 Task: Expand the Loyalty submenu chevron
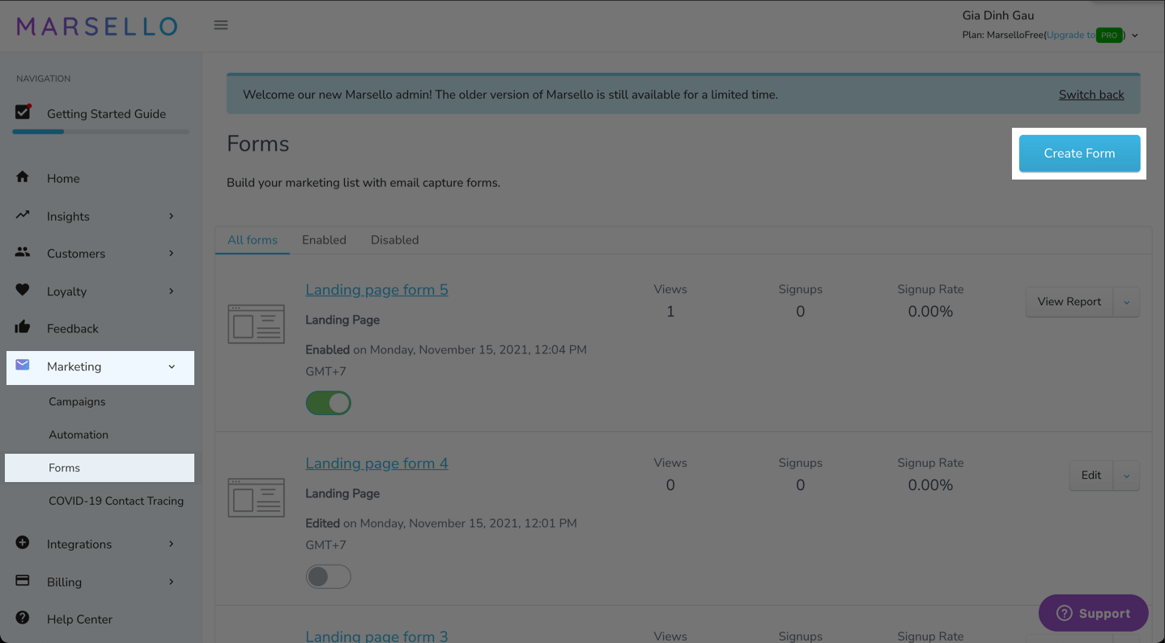tap(172, 291)
